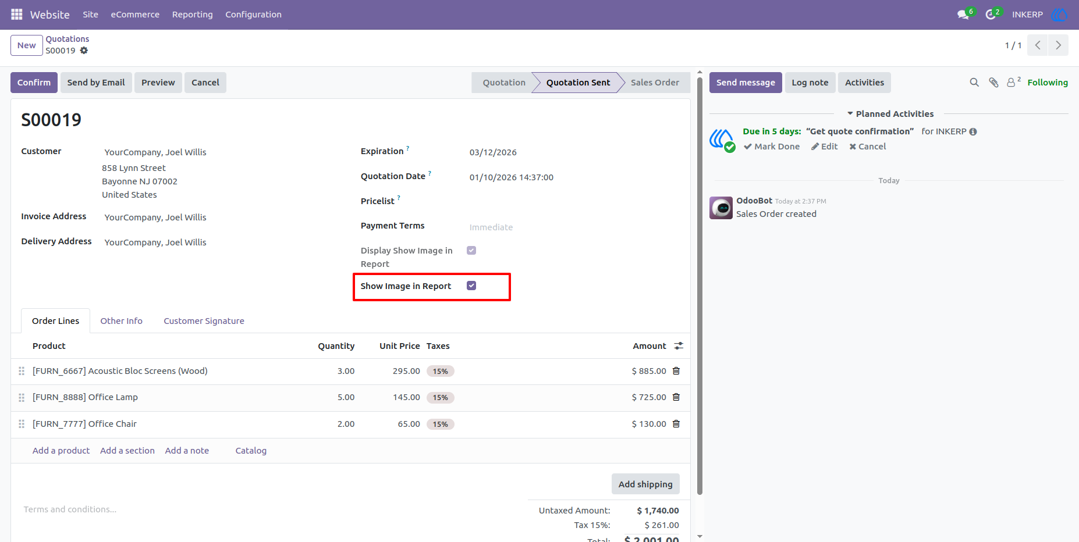
Task: Toggle the Following subscription status
Action: [1048, 83]
